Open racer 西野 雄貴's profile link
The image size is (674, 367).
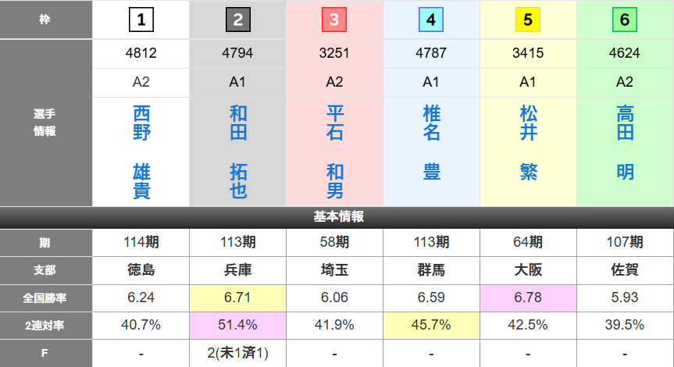click(141, 152)
